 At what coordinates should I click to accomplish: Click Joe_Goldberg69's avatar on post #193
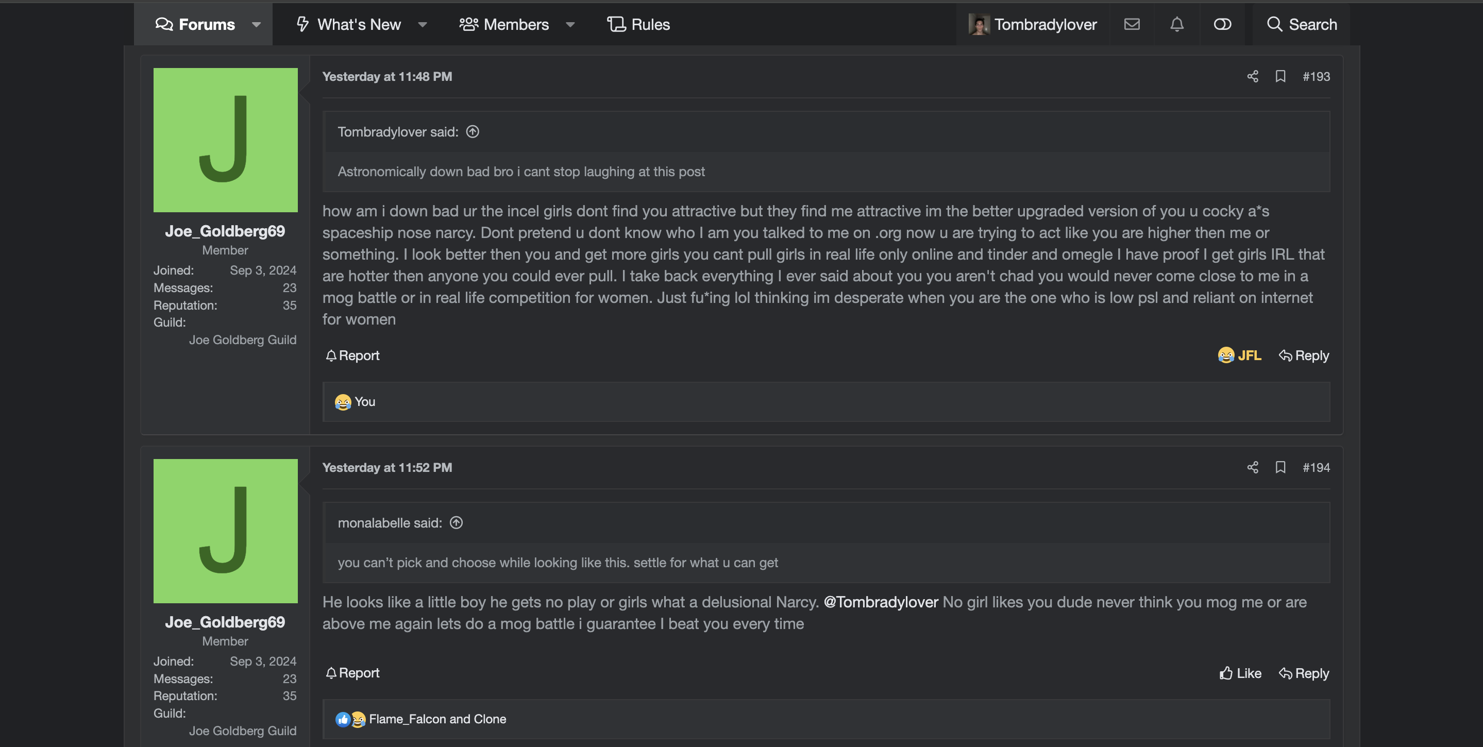pyautogui.click(x=225, y=140)
